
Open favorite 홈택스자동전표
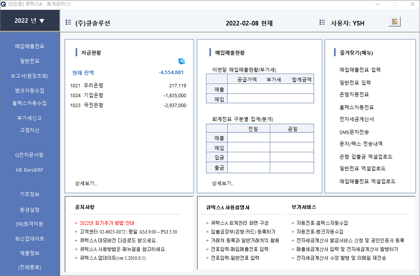coord(357,107)
